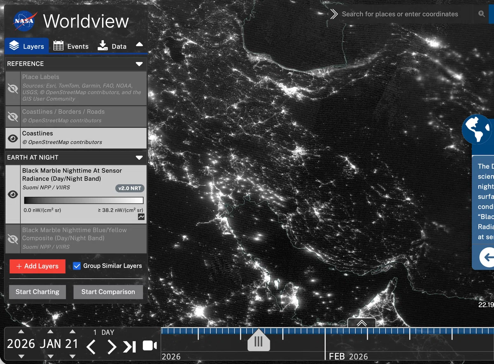
Task: Hide the Coastlines layer
Action: (13, 138)
